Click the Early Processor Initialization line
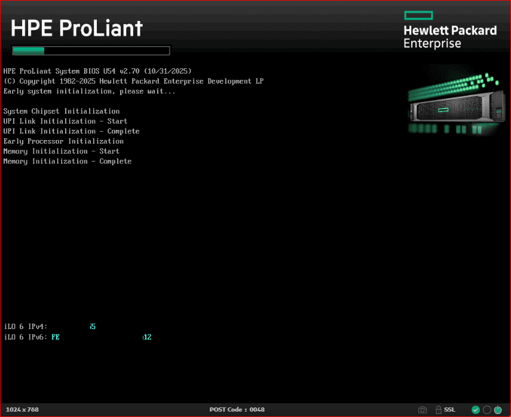This screenshot has width=511, height=417. (63, 141)
